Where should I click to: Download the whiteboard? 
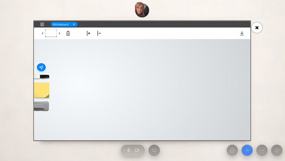tap(242, 33)
